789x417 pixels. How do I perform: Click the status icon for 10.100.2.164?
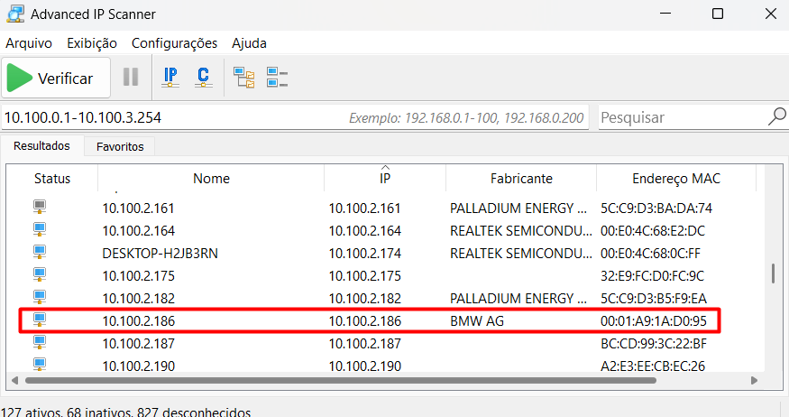click(40, 229)
